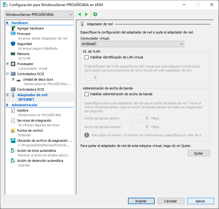Expand the Adaptador de red node
Screen dimensions: 219x209
coord(8,95)
